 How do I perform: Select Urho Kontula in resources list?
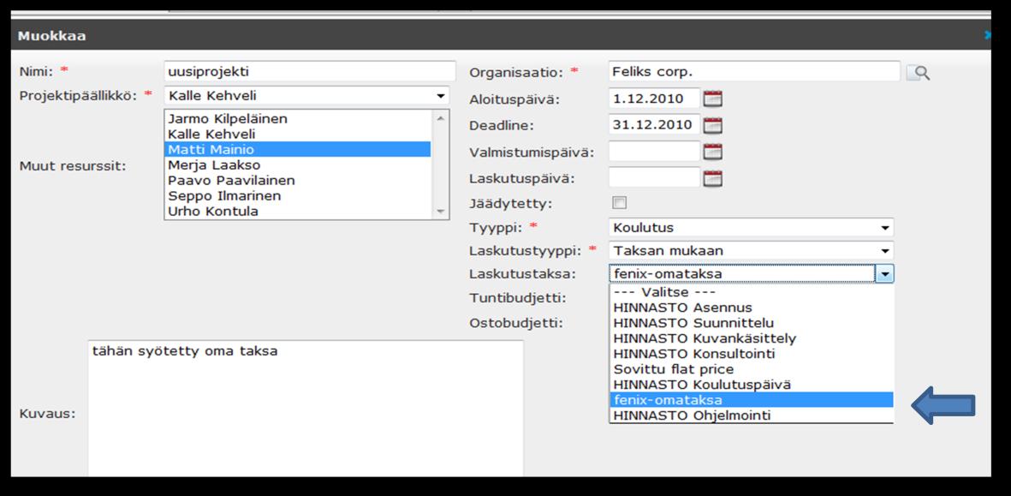pos(298,211)
